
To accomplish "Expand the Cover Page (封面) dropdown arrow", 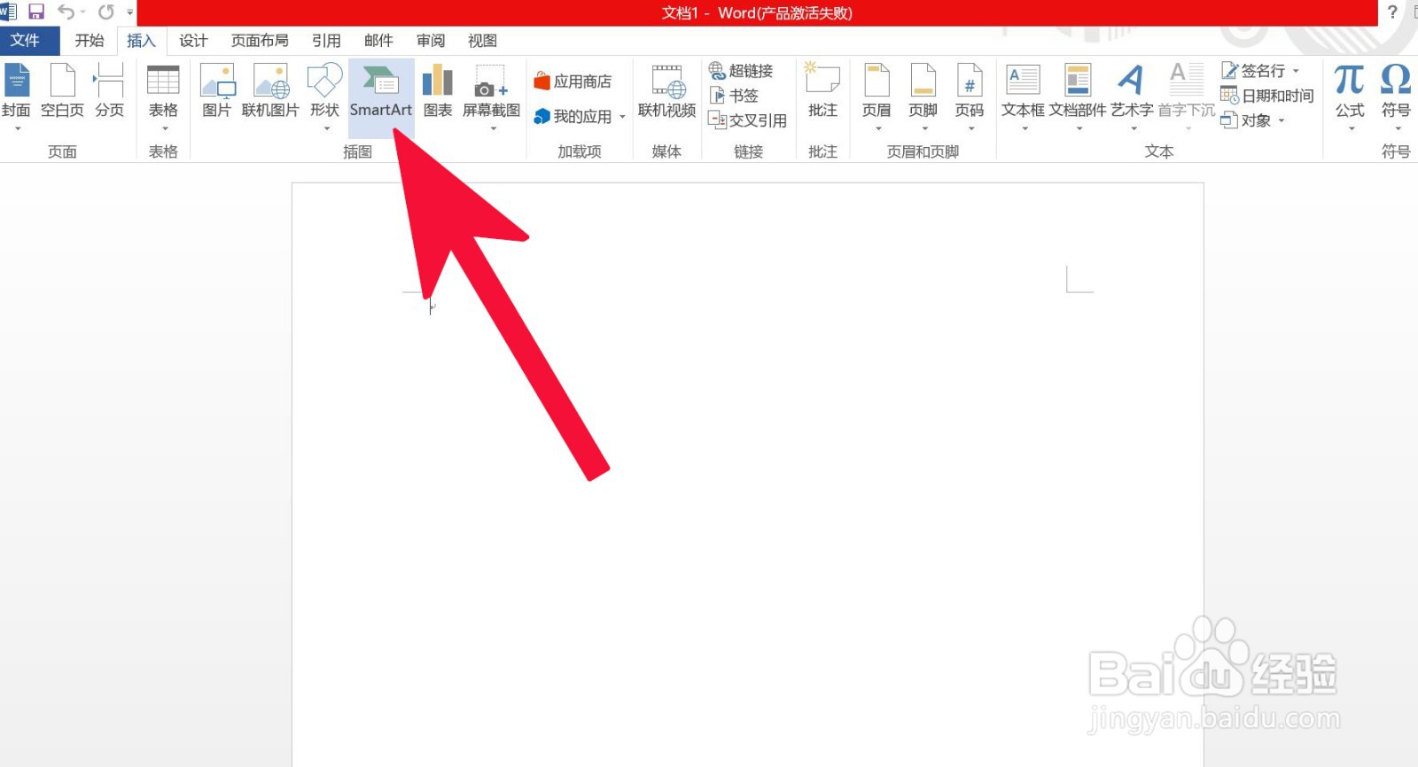I will point(17,129).
